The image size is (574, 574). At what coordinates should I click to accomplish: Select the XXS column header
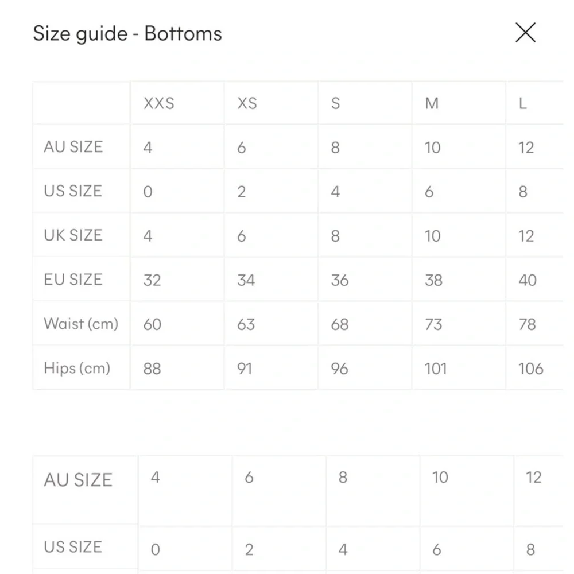point(158,103)
